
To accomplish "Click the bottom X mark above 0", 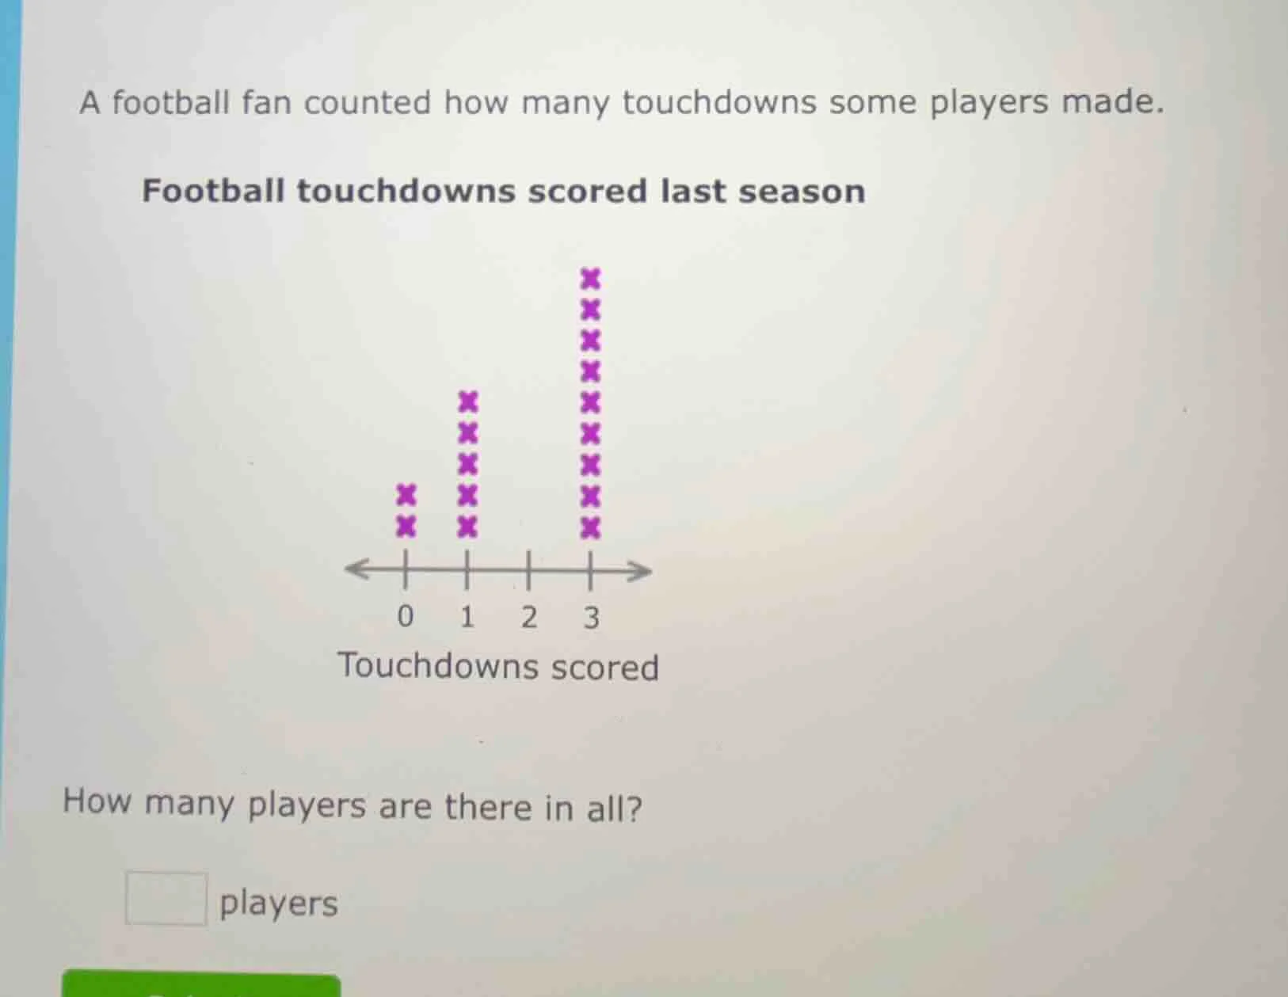I will click(x=407, y=526).
